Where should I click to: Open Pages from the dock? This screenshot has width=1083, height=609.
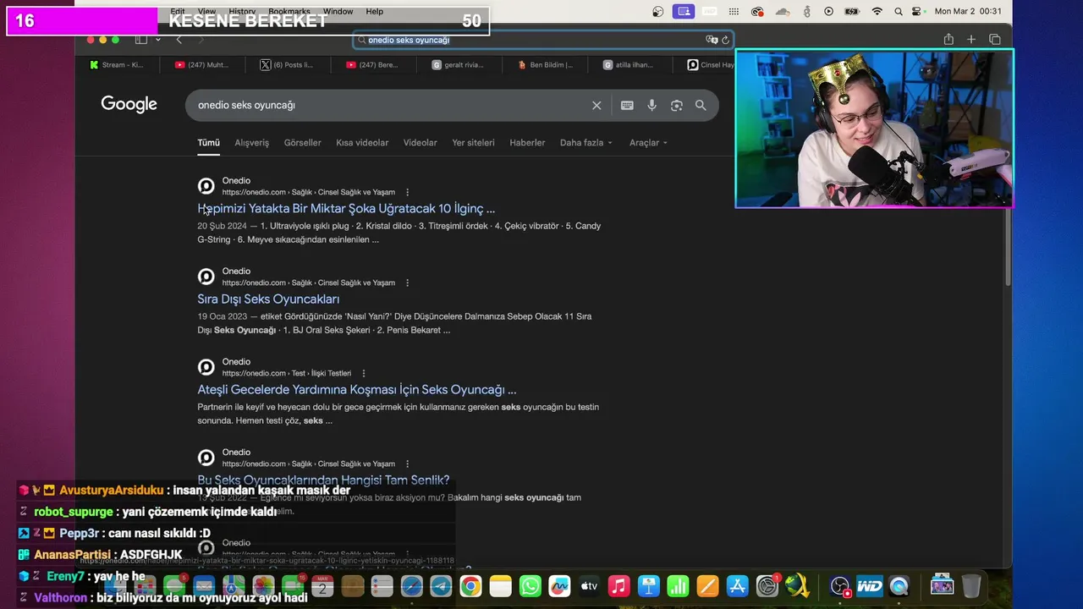707,586
